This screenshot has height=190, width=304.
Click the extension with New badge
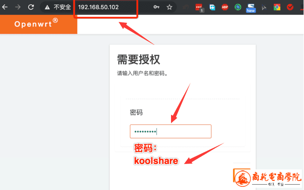pos(251,8)
